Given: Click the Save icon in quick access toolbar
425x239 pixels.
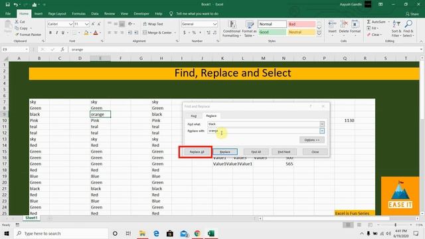Looking at the screenshot, I should 7,5.
